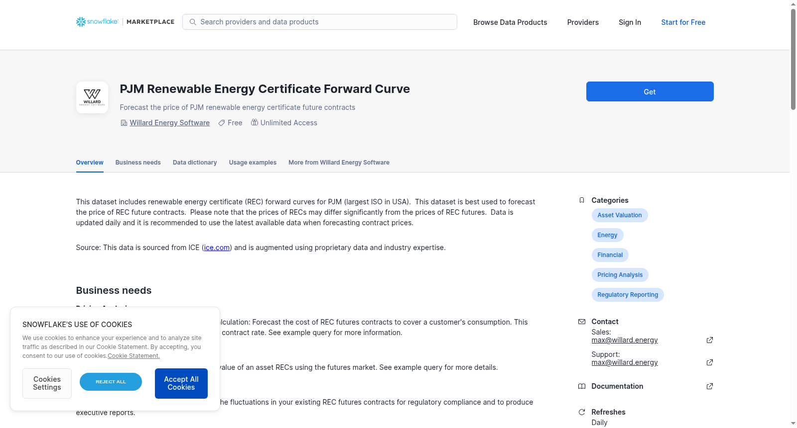Open the Willard Energy Software provider link

click(170, 123)
